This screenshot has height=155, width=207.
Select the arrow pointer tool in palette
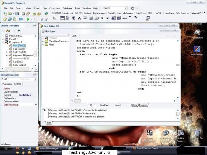55,18
